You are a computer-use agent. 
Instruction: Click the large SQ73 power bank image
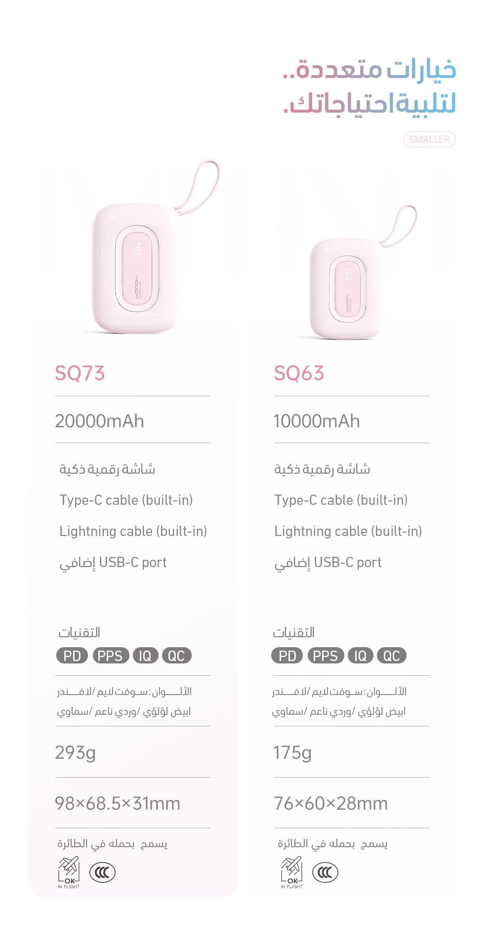134,267
